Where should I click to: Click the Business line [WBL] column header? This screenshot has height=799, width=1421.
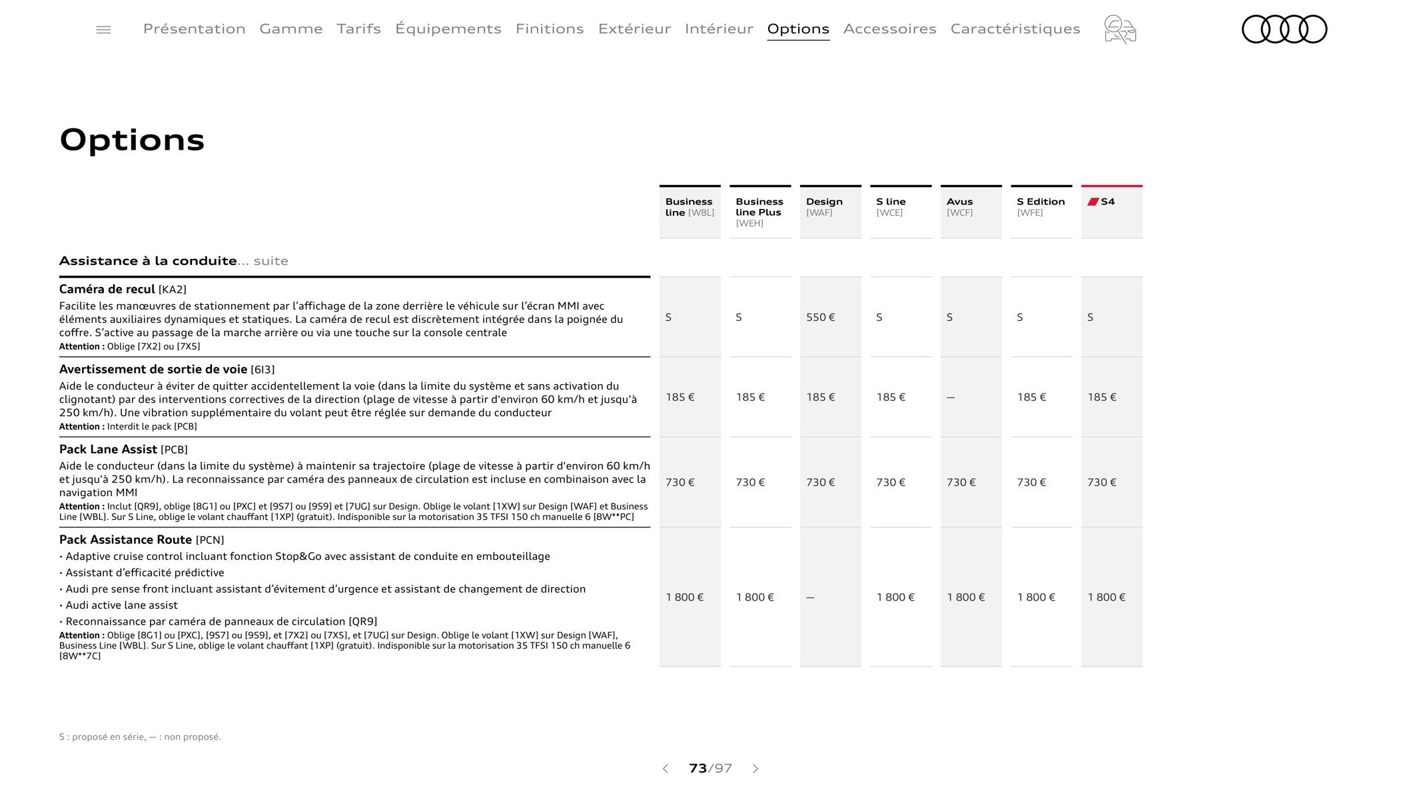click(690, 212)
